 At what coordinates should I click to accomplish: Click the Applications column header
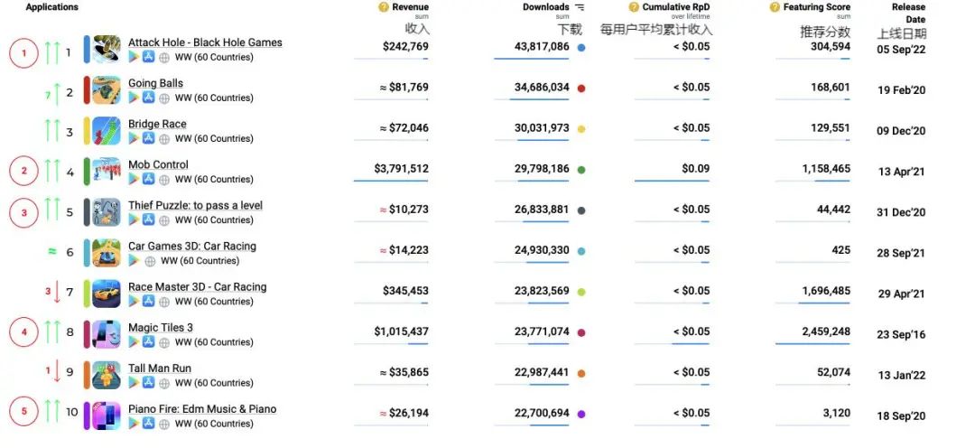pos(51,7)
